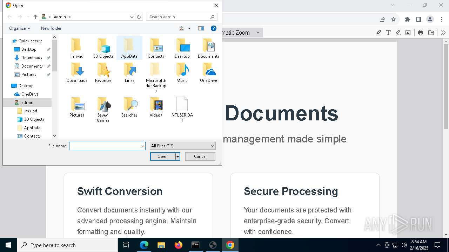Image resolution: width=449 pixels, height=252 pixels.
Task: Click the PDF viewer Save/Download icon
Action: pyautogui.click(x=431, y=33)
